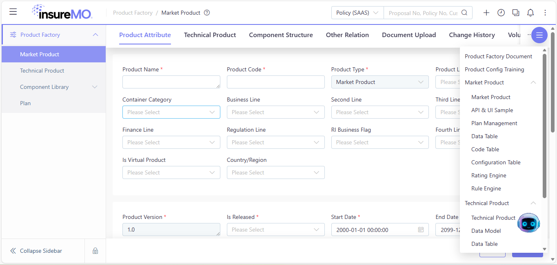The image size is (557, 265).
Task: Open the Country/Region dropdown
Action: pos(276,172)
